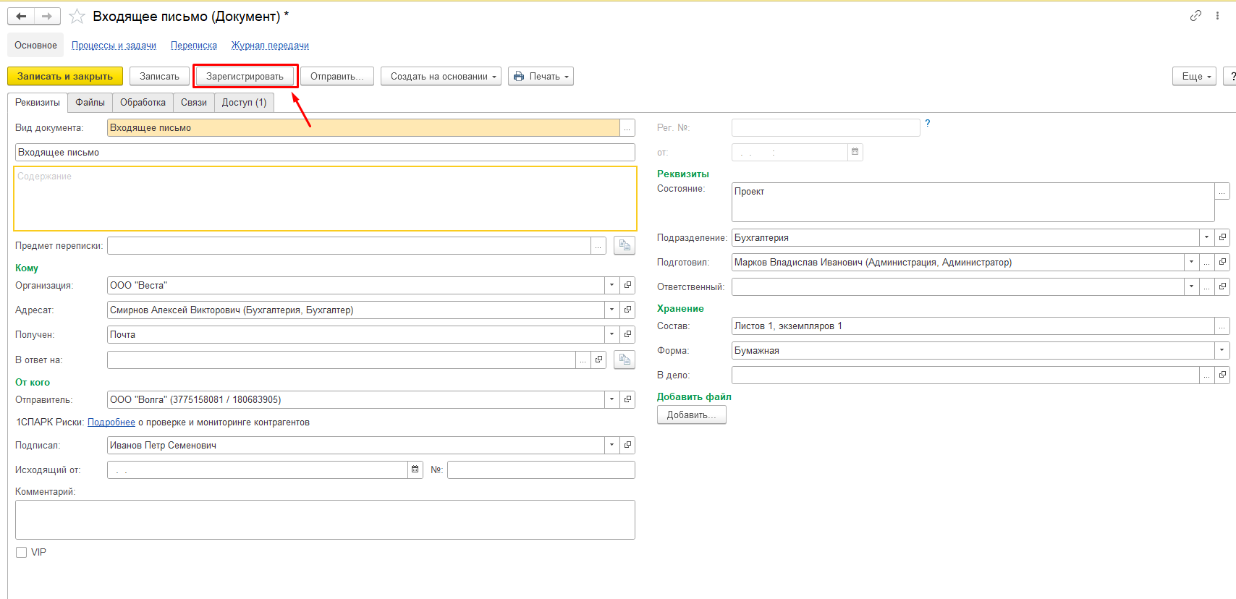Image resolution: width=1236 pixels, height=599 pixels.
Task: Click the В дело input field
Action: point(965,375)
